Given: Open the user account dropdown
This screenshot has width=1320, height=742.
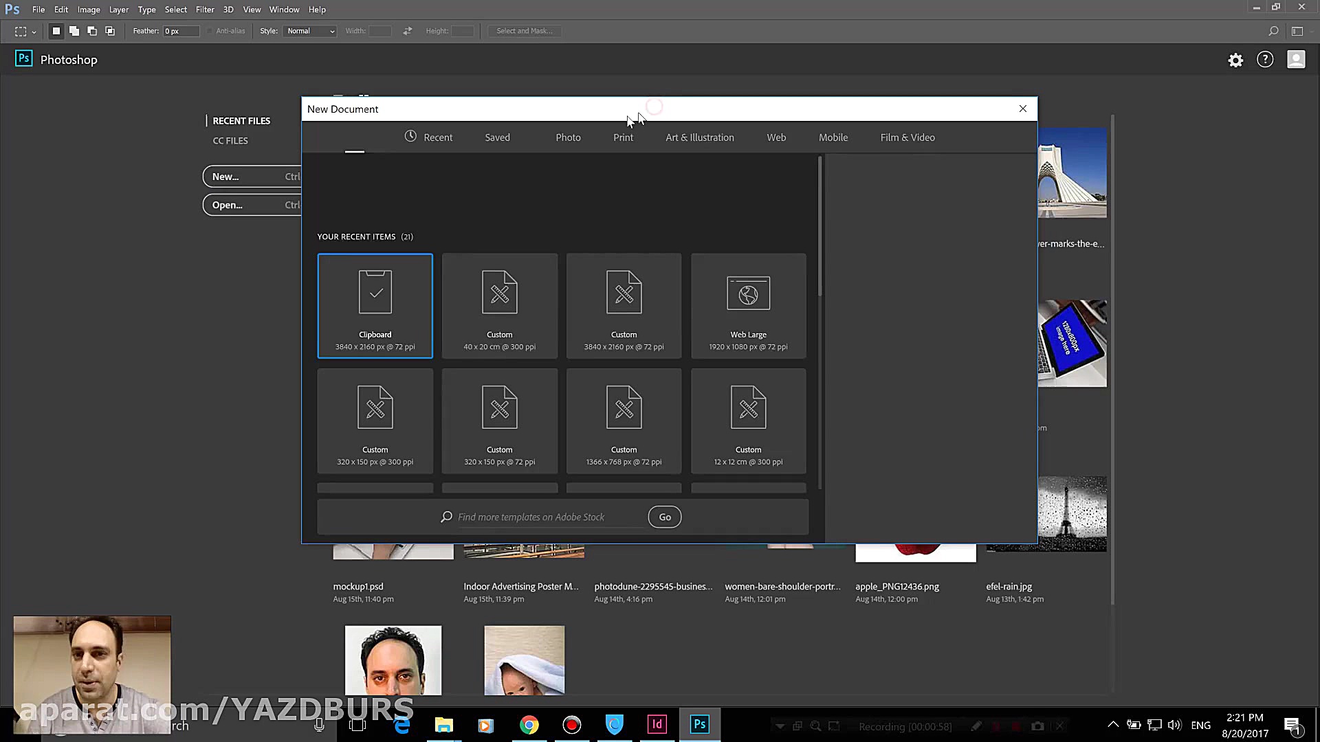Looking at the screenshot, I should coord(1296,60).
